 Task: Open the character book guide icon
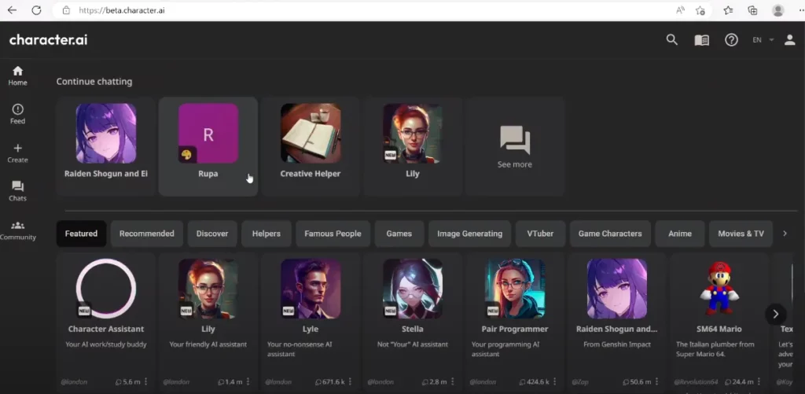[x=701, y=40]
